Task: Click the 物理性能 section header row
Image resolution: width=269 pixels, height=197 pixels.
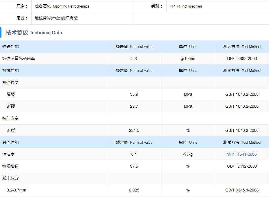Action: [10, 47]
